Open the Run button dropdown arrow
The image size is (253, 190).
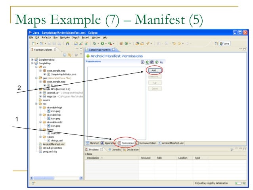(106, 44)
